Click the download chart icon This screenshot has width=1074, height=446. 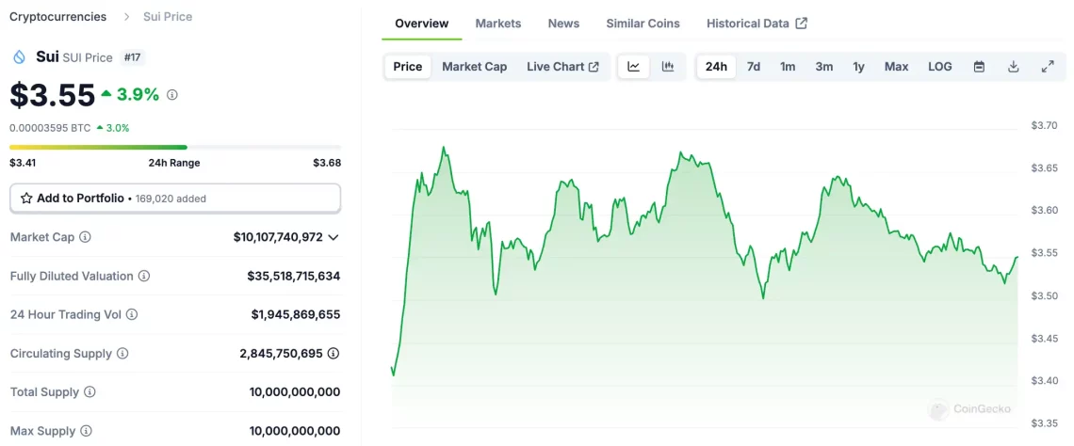click(x=1014, y=67)
